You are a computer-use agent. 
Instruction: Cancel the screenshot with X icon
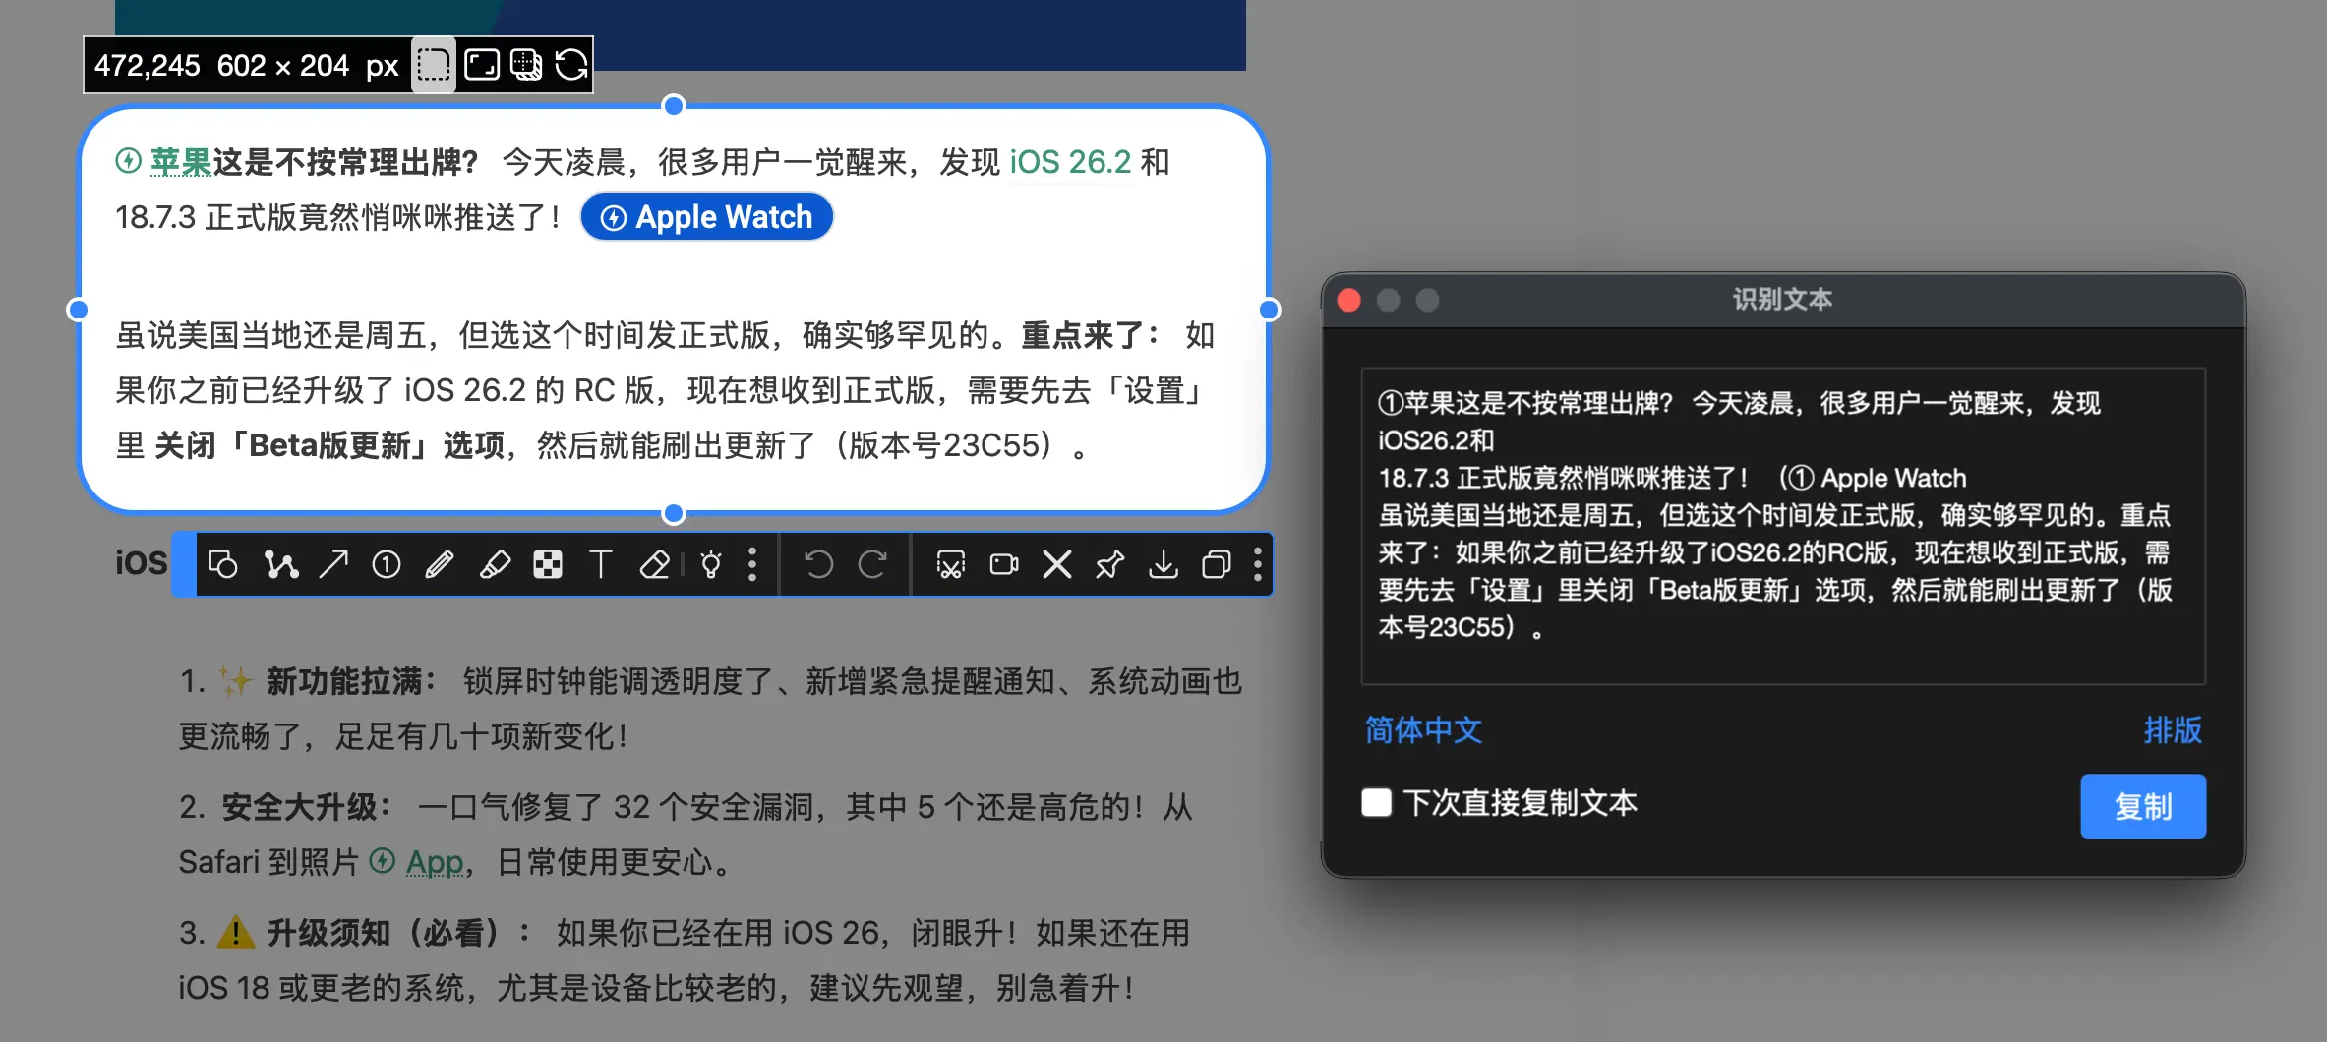1056,564
